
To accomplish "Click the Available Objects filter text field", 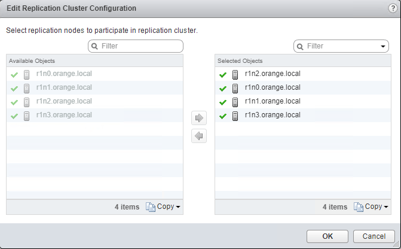I will (x=140, y=46).
